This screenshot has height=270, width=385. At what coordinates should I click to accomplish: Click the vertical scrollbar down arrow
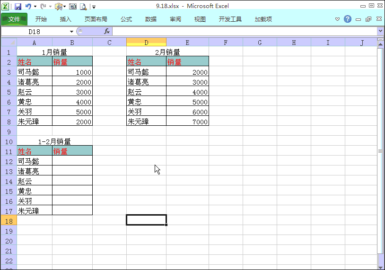[380, 267]
